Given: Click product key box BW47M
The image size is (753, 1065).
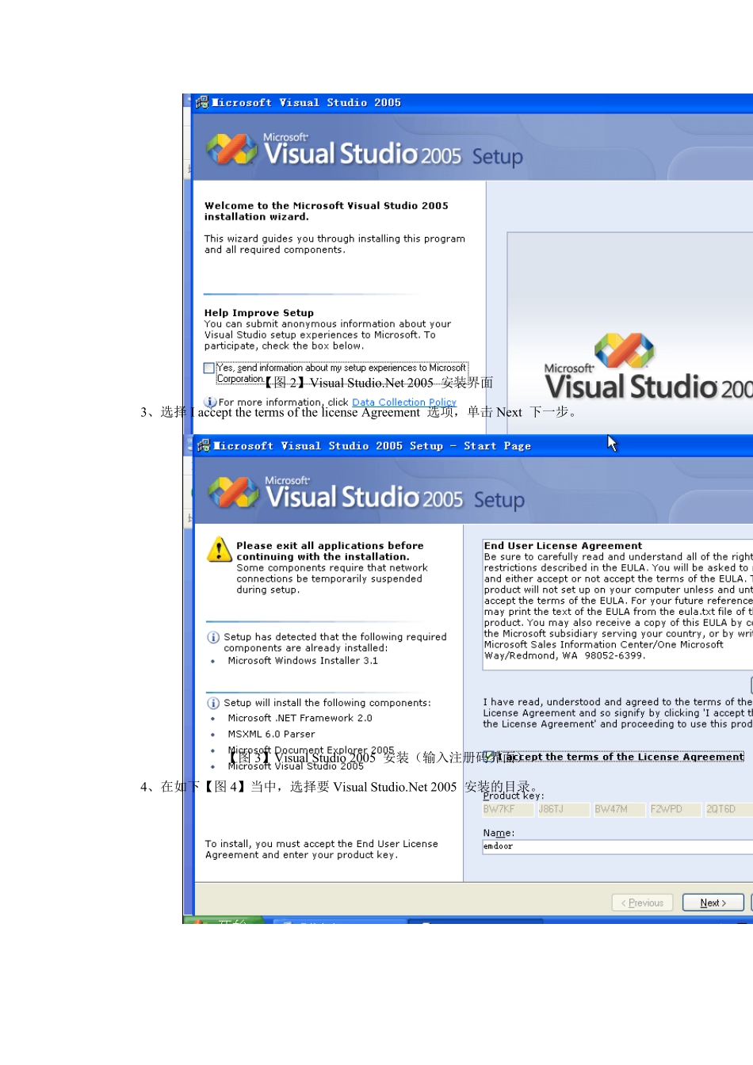Looking at the screenshot, I should click(x=618, y=809).
